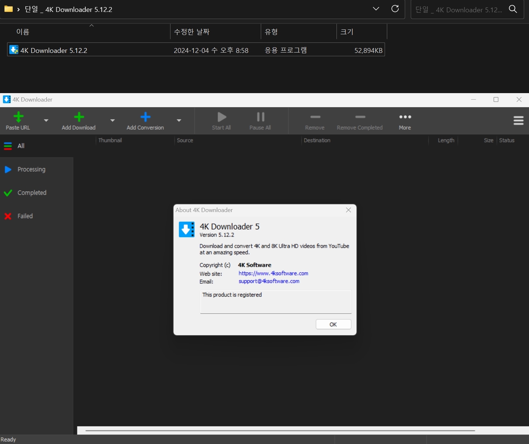The image size is (529, 444).
Task: Click the 2024-12-04 modified date cell
Action: click(211, 51)
